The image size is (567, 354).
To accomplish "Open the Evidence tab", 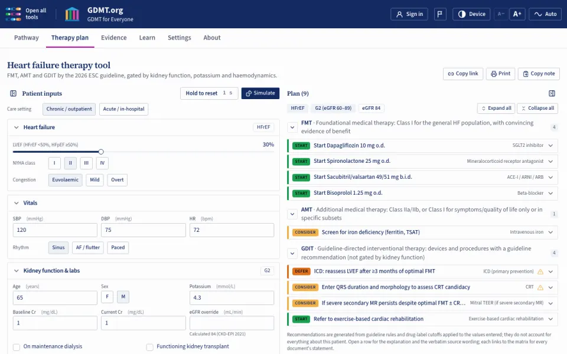I will (x=114, y=38).
